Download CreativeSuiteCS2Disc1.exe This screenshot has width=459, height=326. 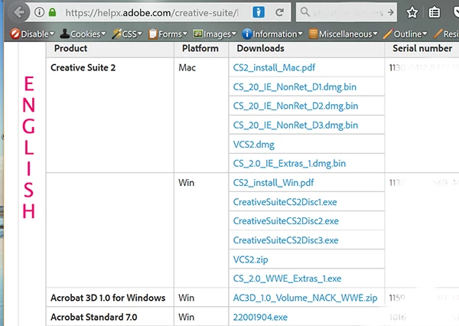coord(285,202)
